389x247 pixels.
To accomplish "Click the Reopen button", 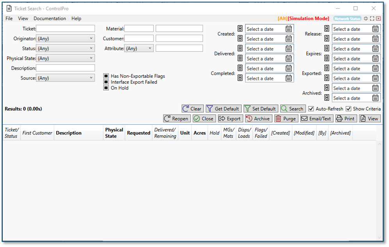I will point(177,118).
